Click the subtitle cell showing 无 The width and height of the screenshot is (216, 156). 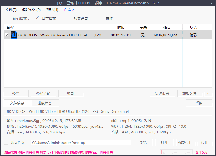[143, 35]
